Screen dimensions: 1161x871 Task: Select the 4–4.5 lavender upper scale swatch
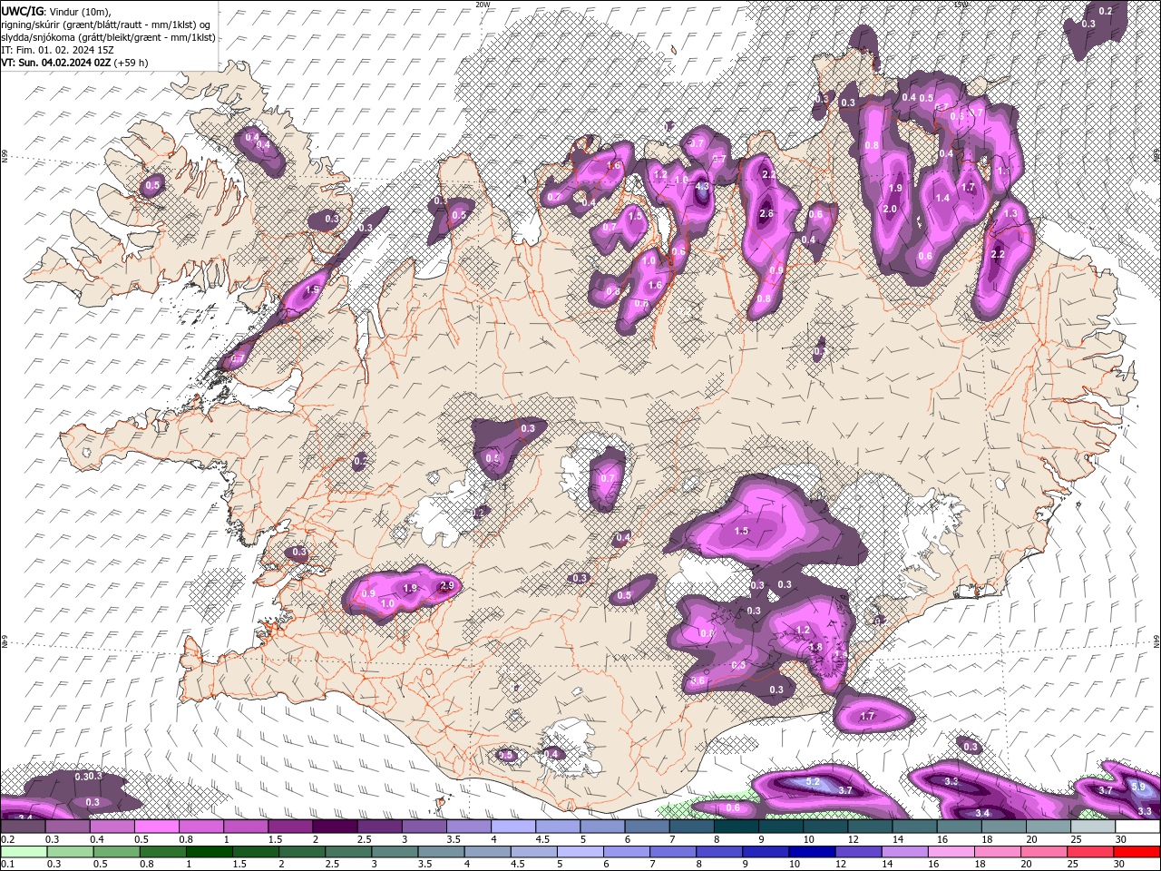pyautogui.click(x=513, y=827)
